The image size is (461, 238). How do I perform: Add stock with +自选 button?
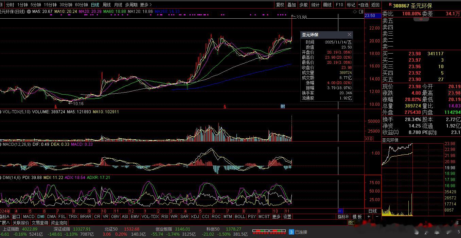(363, 5)
